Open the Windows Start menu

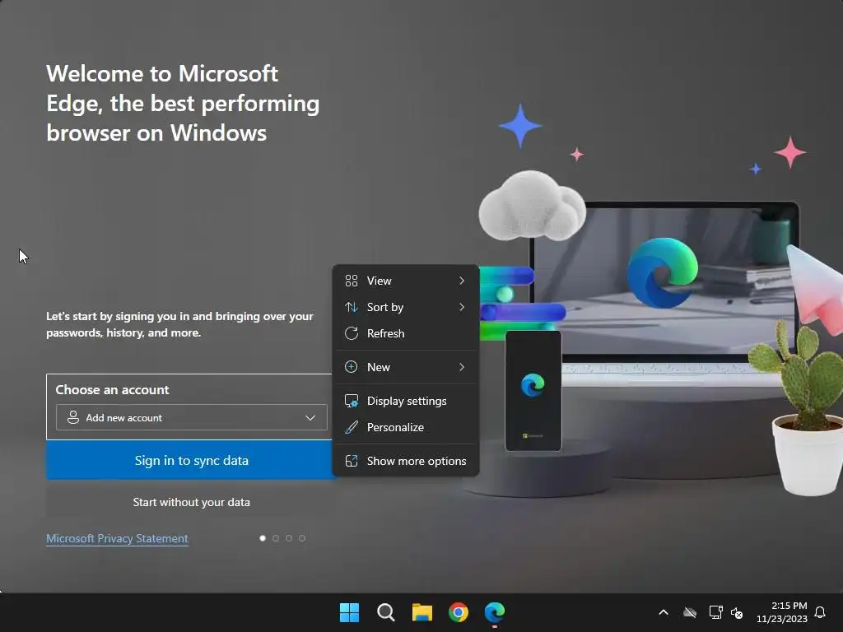pos(349,612)
